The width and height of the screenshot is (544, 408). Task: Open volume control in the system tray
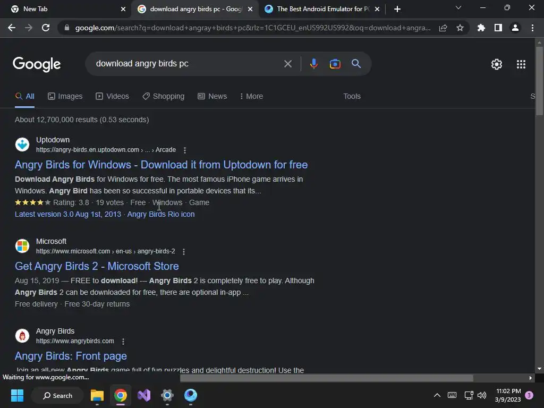click(x=482, y=395)
